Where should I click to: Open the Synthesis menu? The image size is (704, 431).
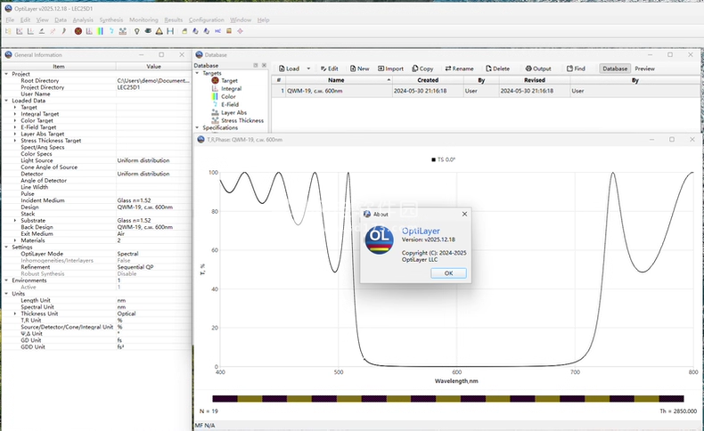coord(111,20)
